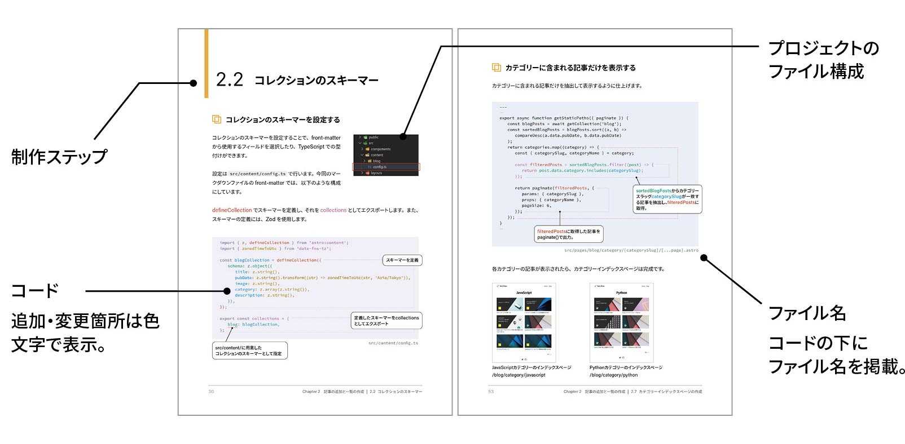Viewport: 905px width, 444px height.
Task: Click the components folder icon in file tree
Action: [x=367, y=149]
